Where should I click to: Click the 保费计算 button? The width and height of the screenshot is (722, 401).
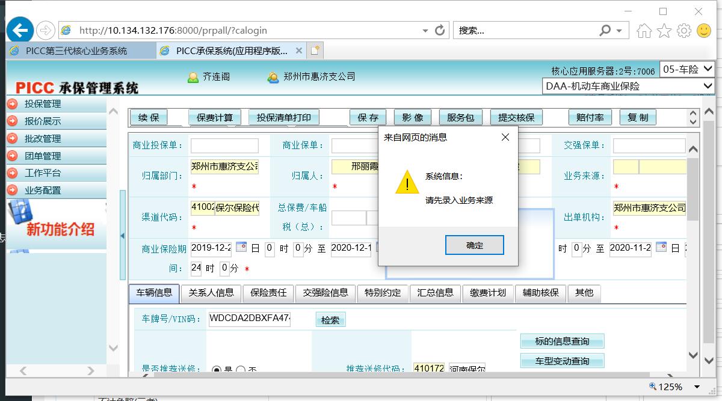tap(215, 118)
